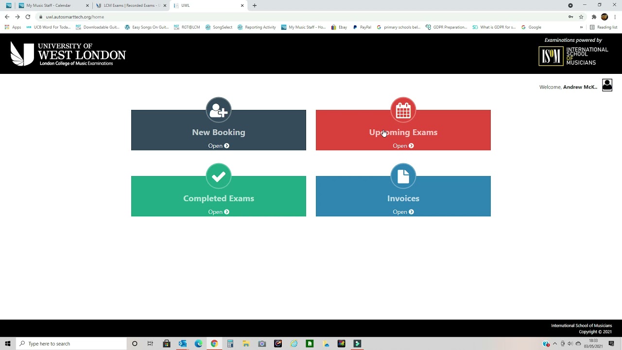Click the Chrome profile avatar
Screen dimensions: 622x350
pos(605,17)
